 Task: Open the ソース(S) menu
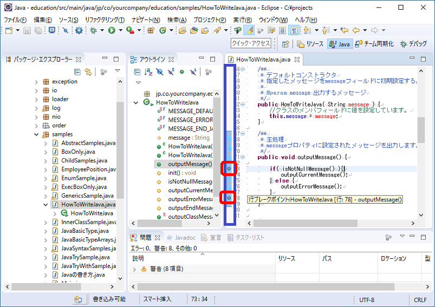[x=68, y=20]
